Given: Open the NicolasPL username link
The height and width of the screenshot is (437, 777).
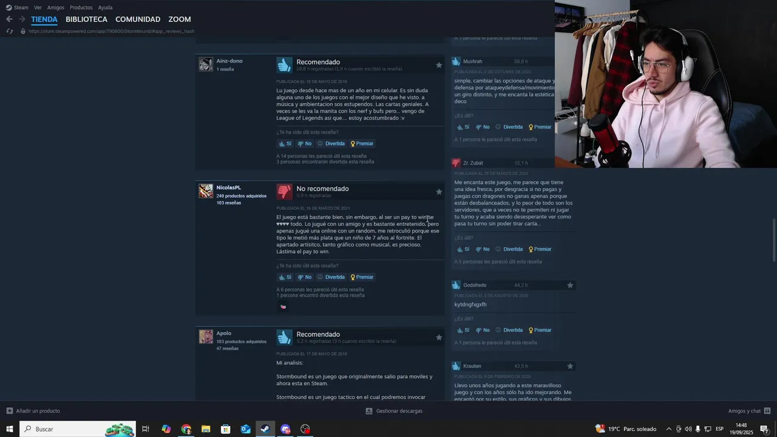Looking at the screenshot, I should pyautogui.click(x=228, y=188).
